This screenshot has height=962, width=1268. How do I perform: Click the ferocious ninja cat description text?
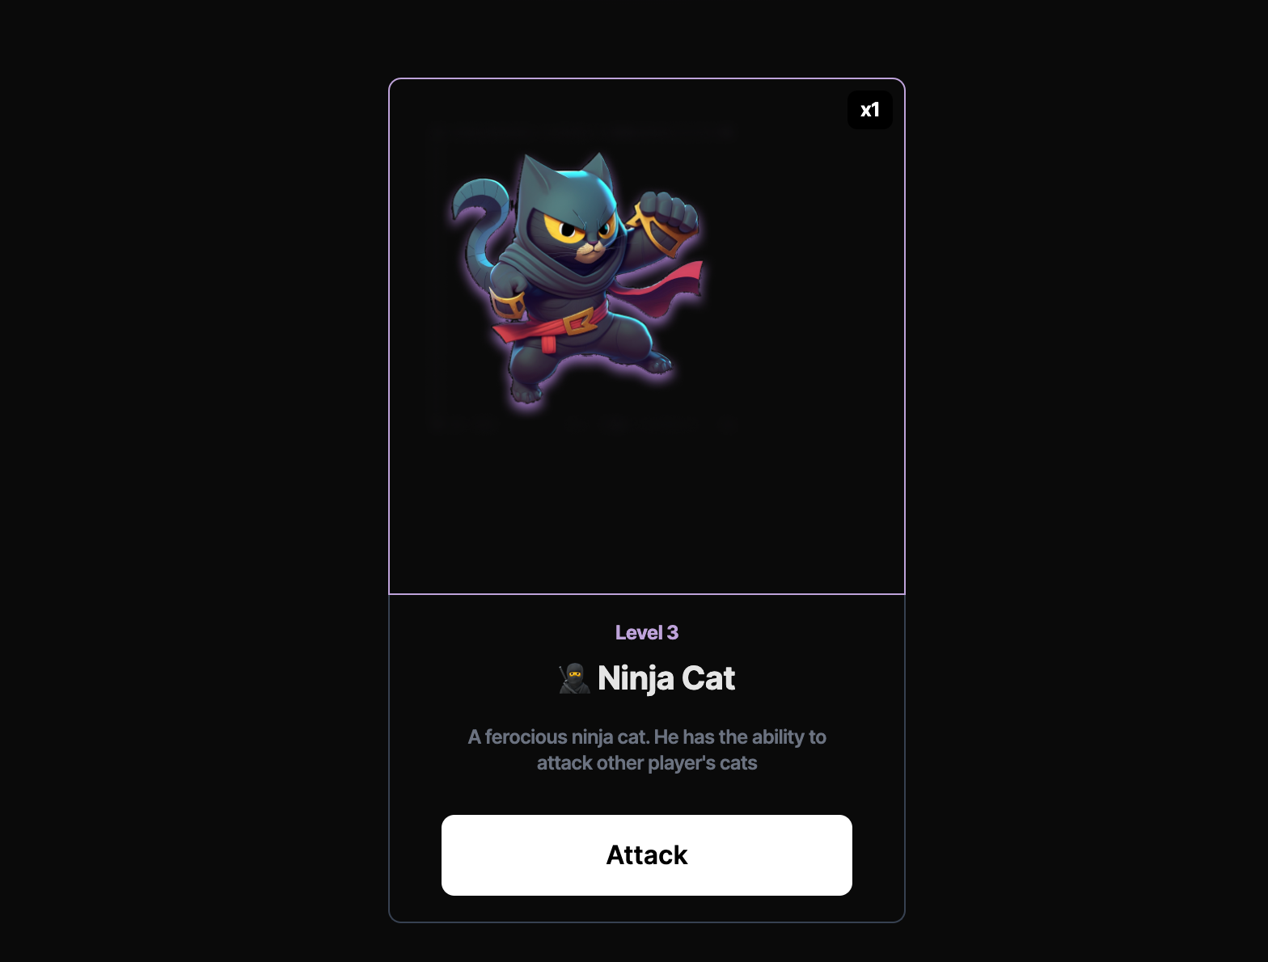[x=647, y=750]
